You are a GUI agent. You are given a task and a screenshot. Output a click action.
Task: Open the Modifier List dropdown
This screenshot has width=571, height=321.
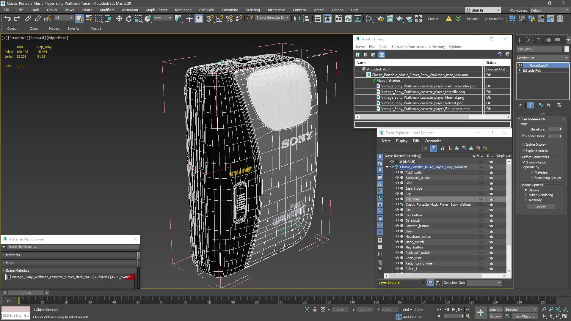(542, 58)
